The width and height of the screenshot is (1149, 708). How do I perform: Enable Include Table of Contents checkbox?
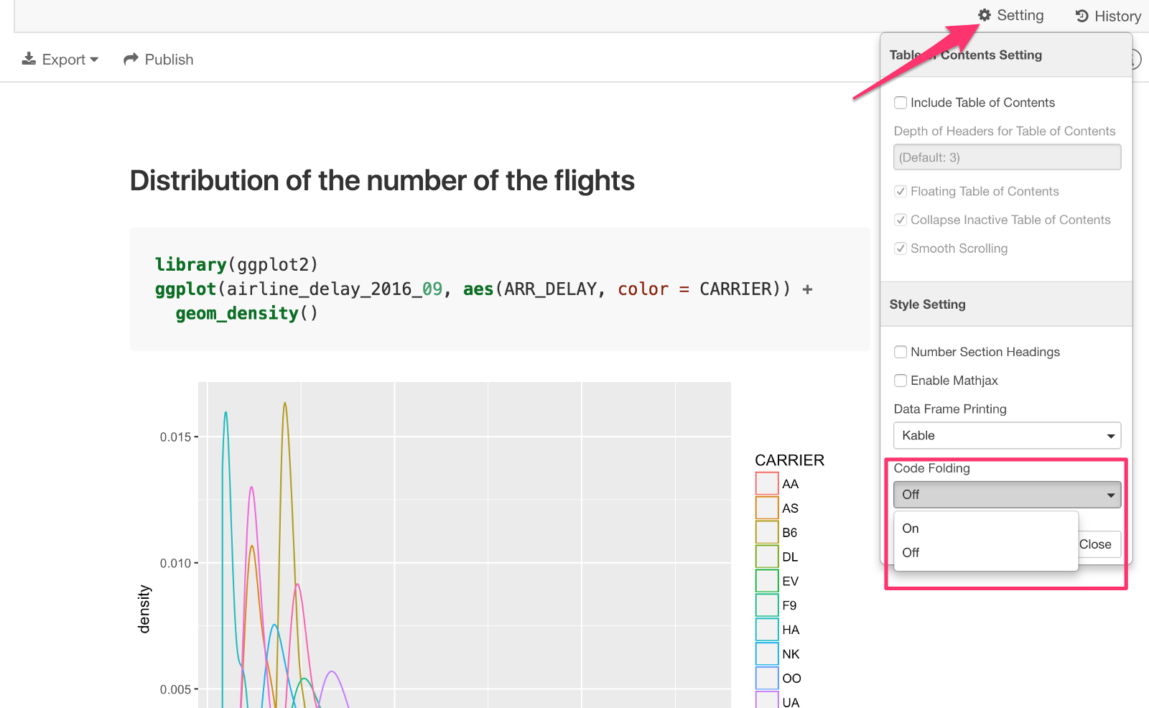(901, 103)
